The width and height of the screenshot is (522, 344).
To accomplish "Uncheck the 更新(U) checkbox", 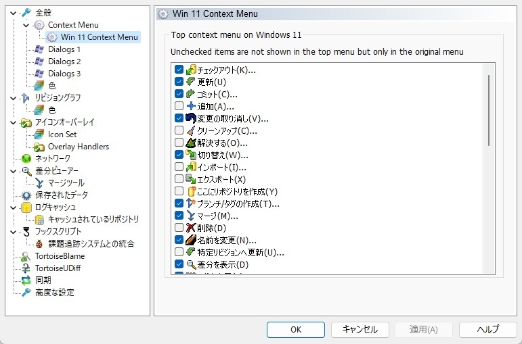I will tap(179, 81).
